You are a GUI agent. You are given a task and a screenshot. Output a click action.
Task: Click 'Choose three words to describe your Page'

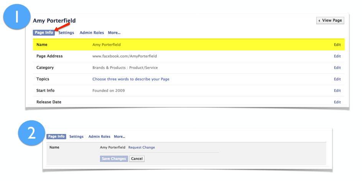click(131, 79)
